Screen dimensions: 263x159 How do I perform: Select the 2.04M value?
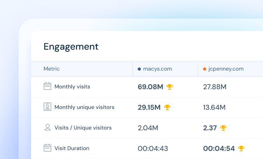148,128
